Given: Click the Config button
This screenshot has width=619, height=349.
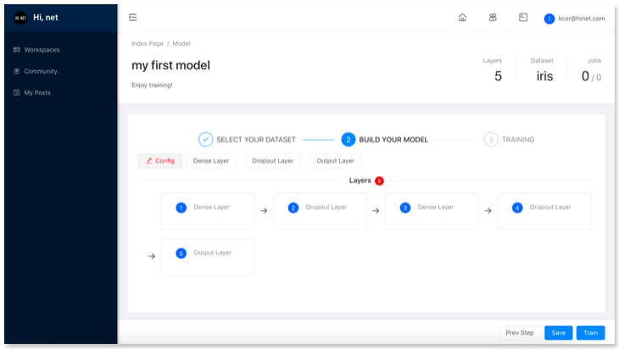Looking at the screenshot, I should (x=159, y=161).
